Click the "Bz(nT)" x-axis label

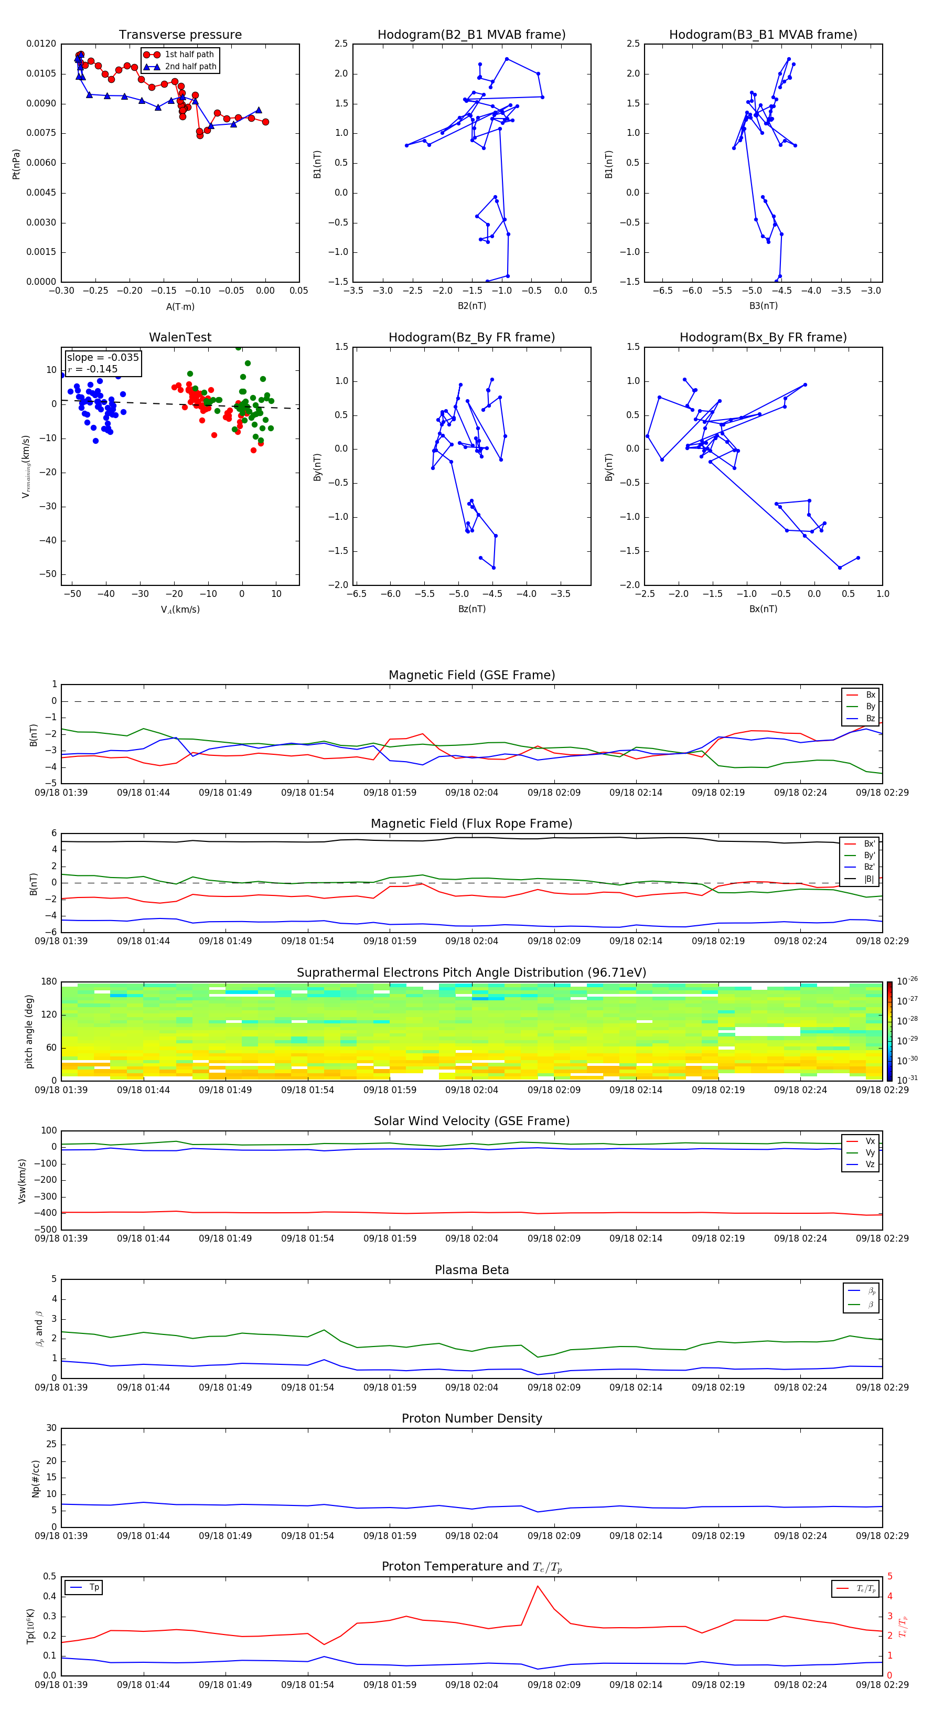pos(471,609)
